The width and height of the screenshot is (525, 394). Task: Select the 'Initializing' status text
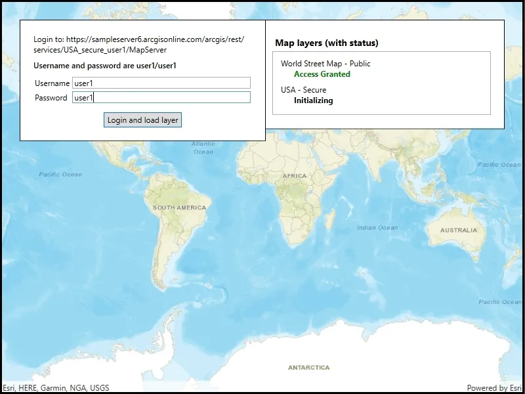314,100
